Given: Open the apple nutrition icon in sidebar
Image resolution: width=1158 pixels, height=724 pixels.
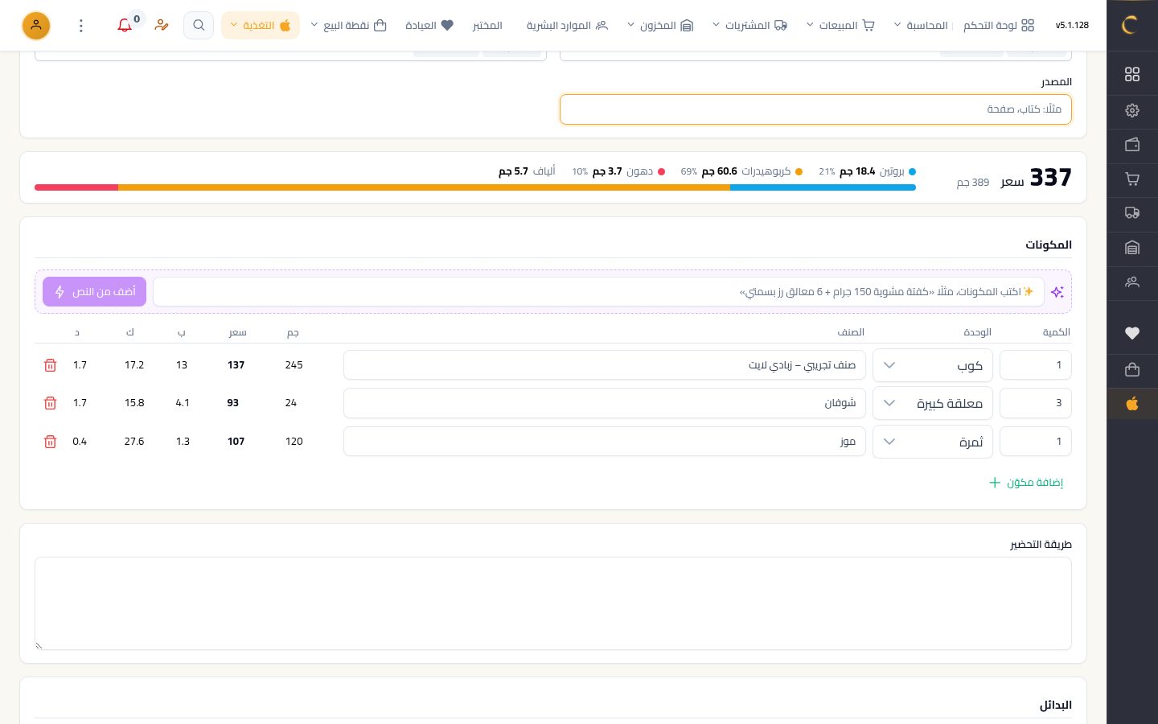Looking at the screenshot, I should pos(1132,404).
